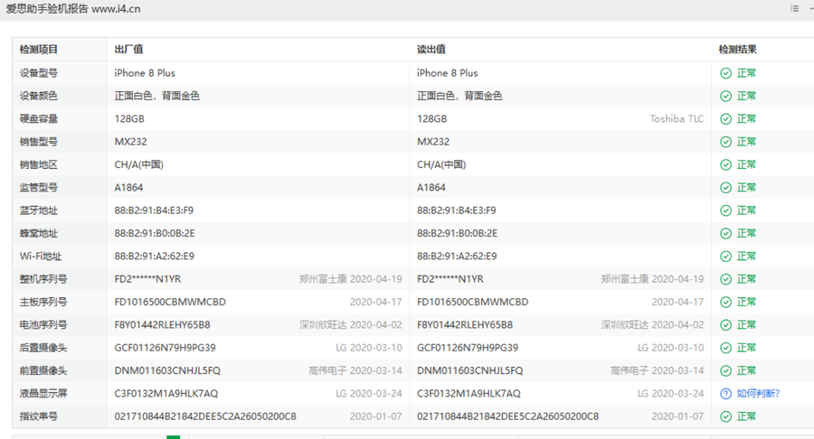Click read value CH/A(中国)
The width and height of the screenshot is (814, 439).
pyautogui.click(x=441, y=164)
